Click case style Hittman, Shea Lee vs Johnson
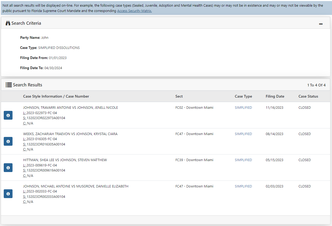Image resolution: width=332 pixels, height=226 pixels. (65, 160)
